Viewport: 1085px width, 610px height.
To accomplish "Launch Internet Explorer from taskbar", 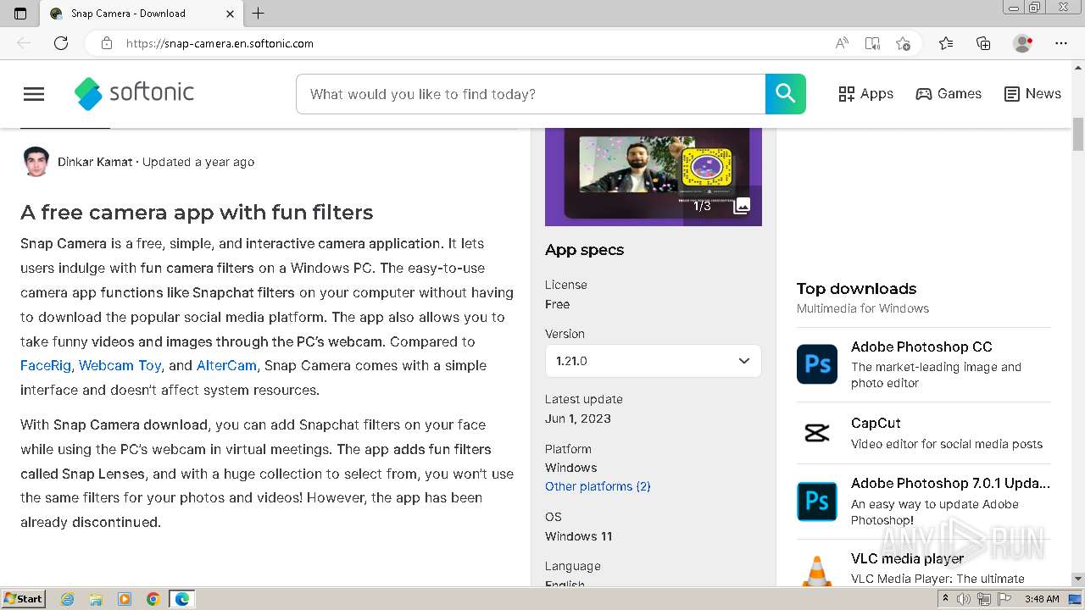I will (x=68, y=599).
